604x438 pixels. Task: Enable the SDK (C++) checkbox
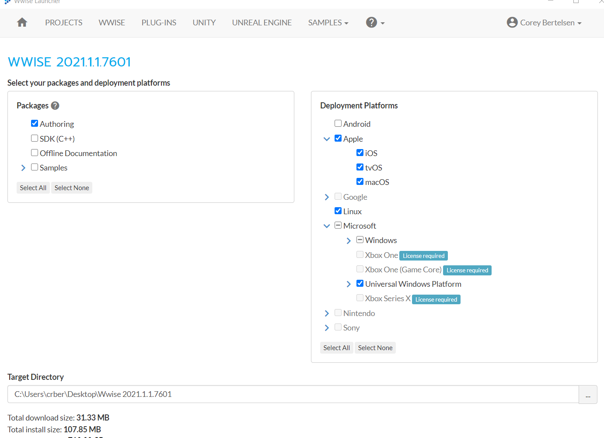coord(35,138)
